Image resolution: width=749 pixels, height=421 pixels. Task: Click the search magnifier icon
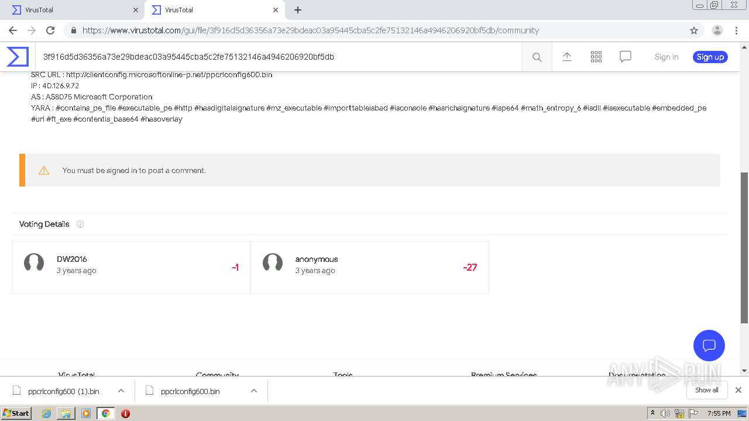[537, 57]
